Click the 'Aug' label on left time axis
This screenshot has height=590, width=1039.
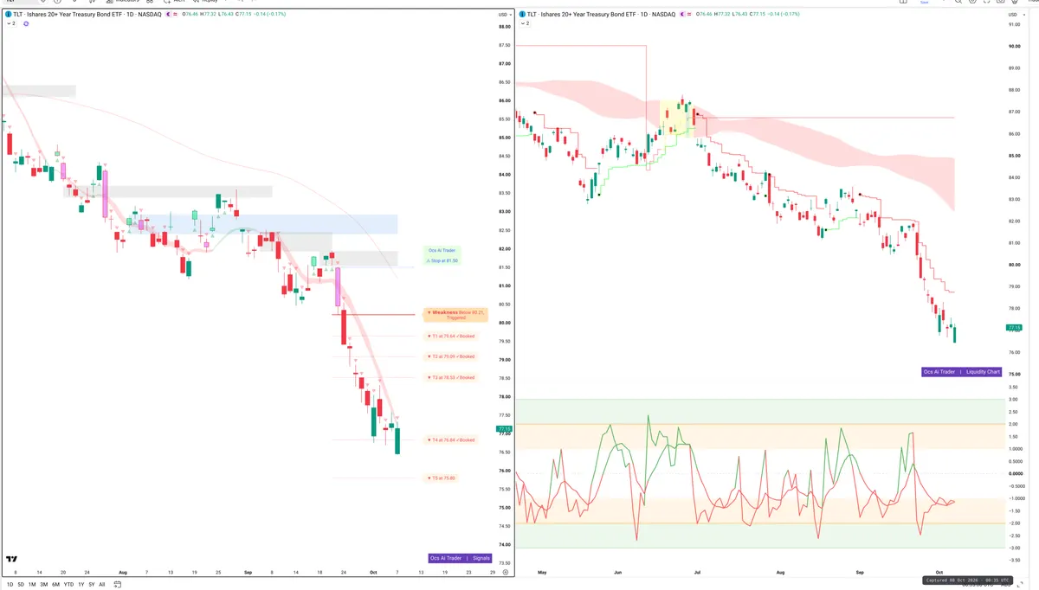click(x=122, y=573)
